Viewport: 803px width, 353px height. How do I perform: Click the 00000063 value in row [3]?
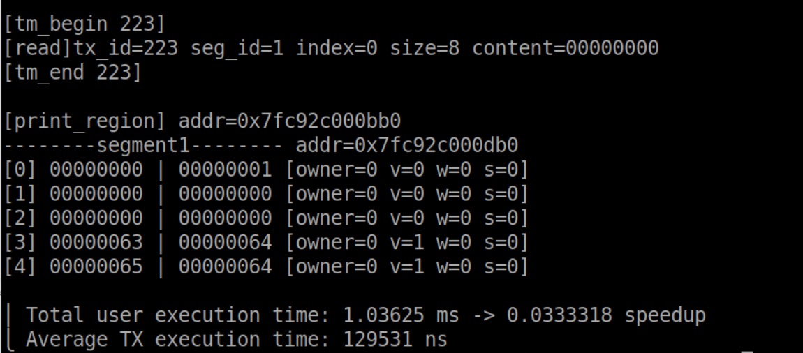pos(96,243)
